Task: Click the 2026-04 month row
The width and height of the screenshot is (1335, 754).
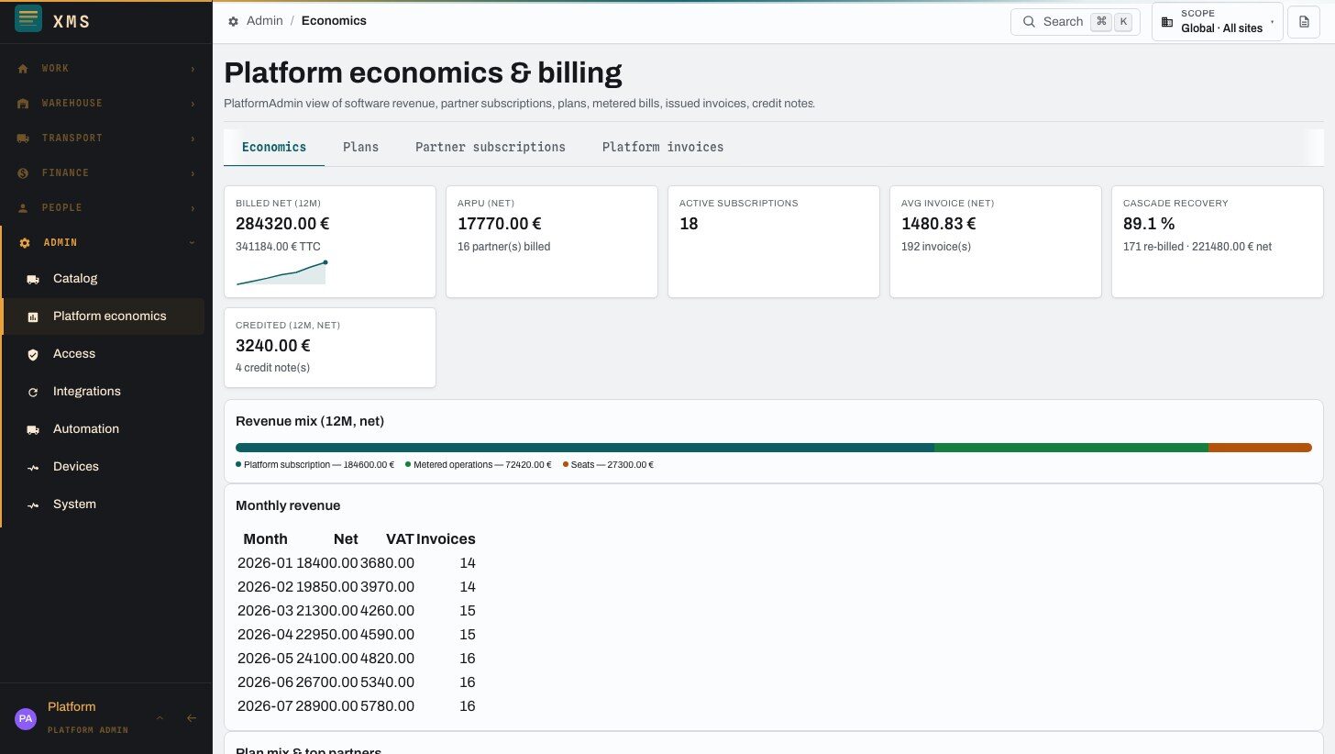Action: pyautogui.click(x=357, y=635)
